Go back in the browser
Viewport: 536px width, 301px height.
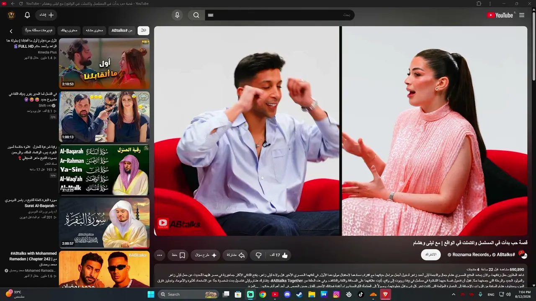pyautogui.click(x=13, y=3)
